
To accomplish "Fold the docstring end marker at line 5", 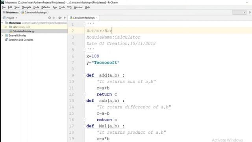I will click(x=84, y=50).
